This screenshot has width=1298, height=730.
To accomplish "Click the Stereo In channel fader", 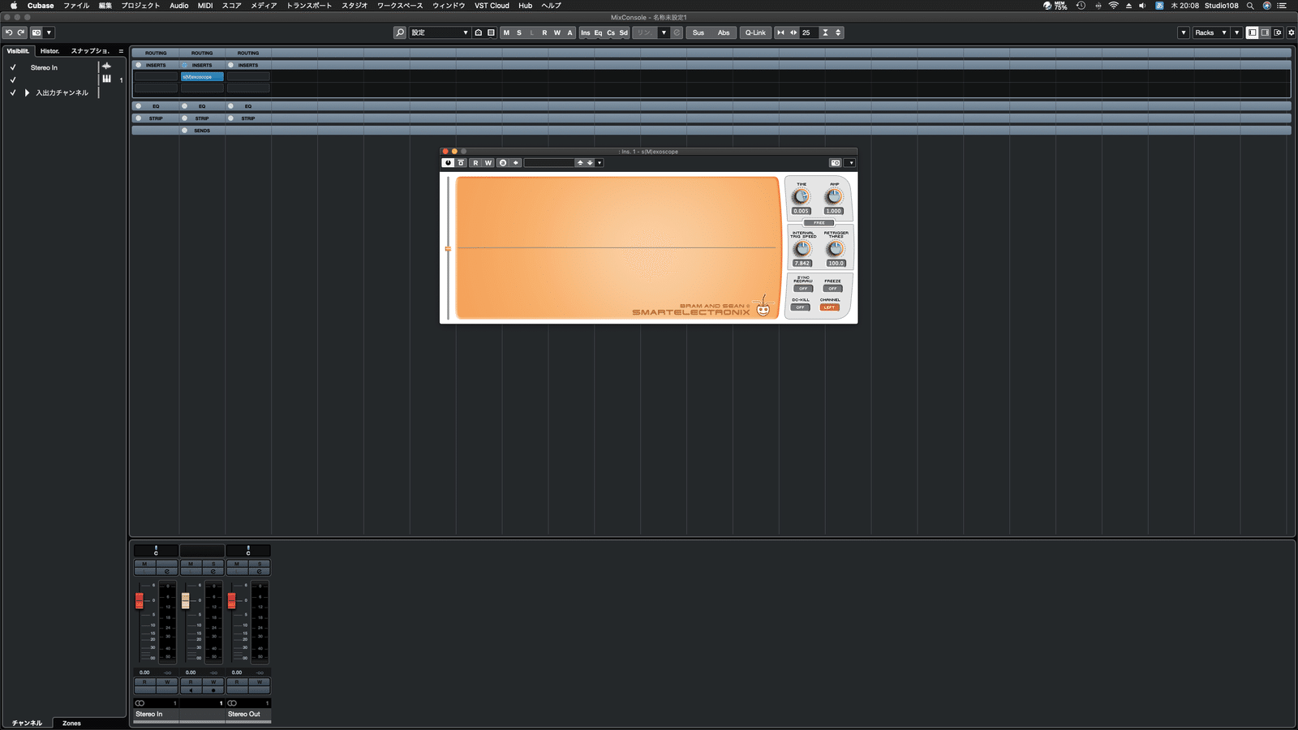I will tap(140, 600).
